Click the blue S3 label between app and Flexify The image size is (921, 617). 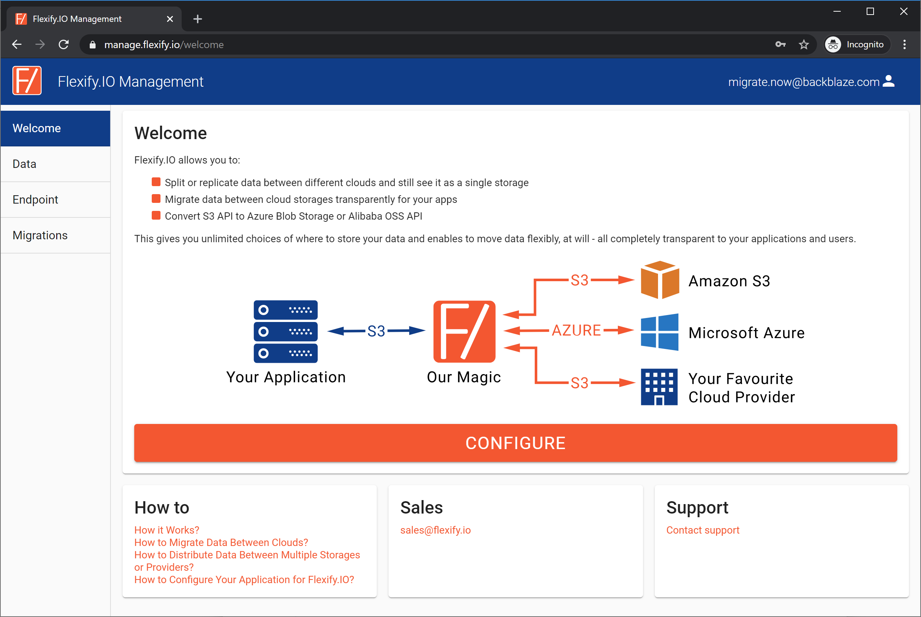(376, 331)
